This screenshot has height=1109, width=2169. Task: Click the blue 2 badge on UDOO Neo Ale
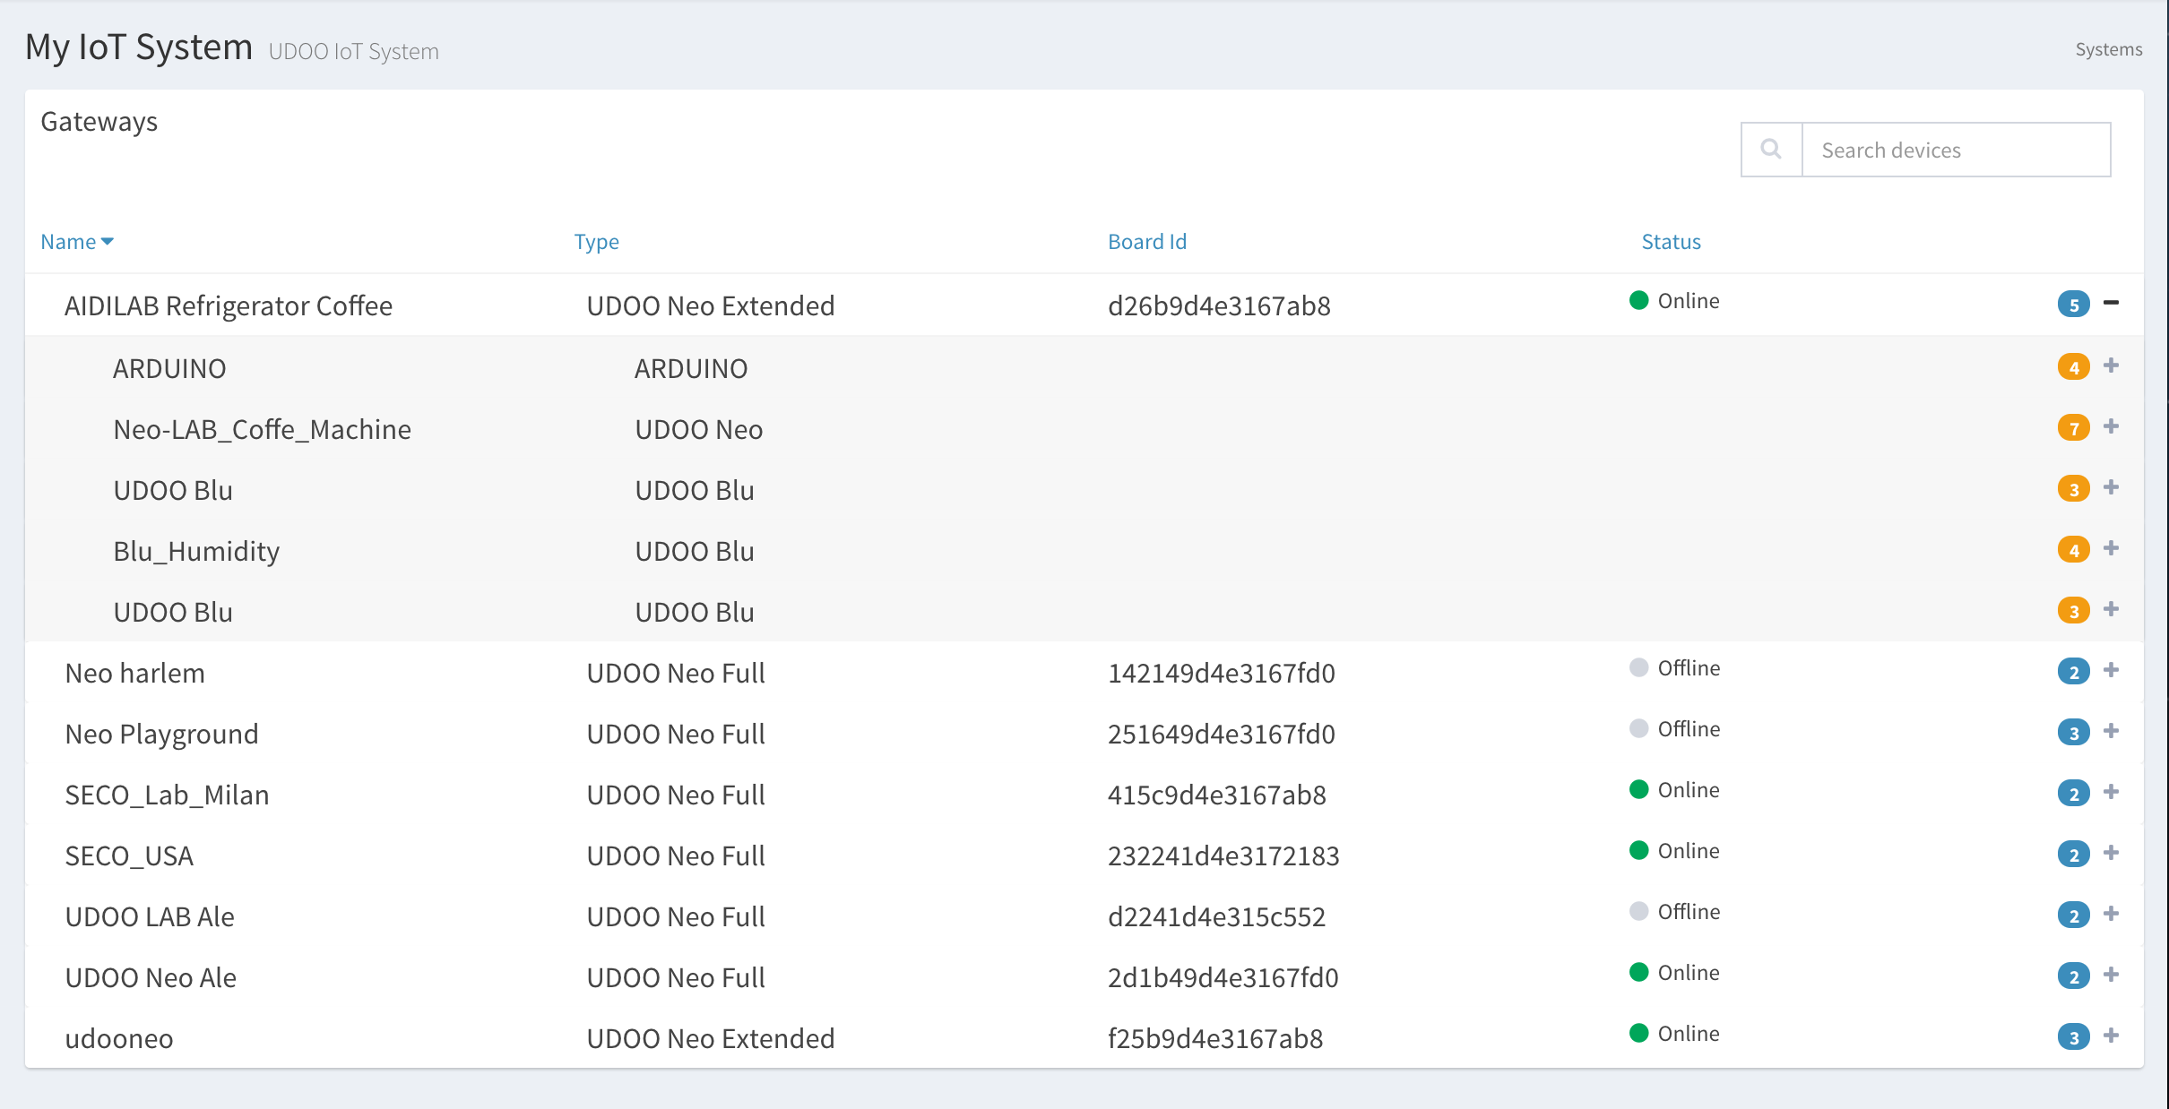2073,976
